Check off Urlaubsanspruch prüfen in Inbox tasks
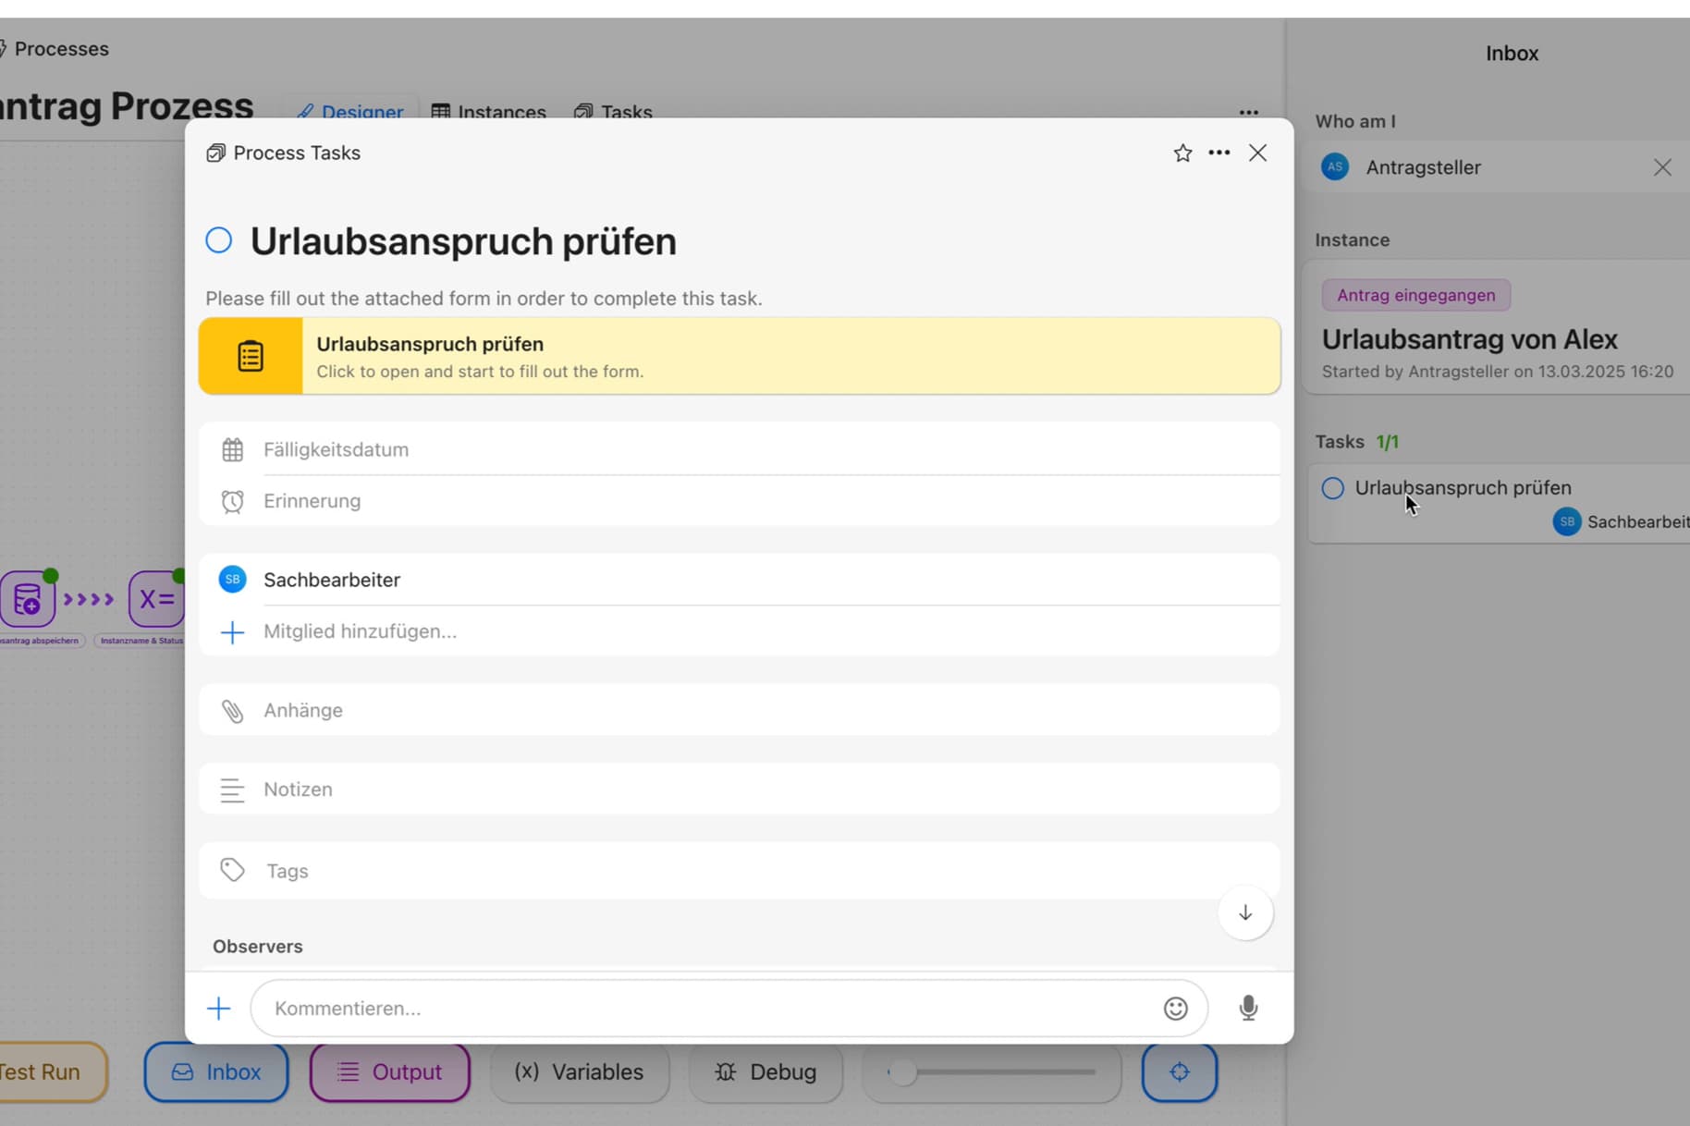Image resolution: width=1690 pixels, height=1126 pixels. tap(1332, 488)
